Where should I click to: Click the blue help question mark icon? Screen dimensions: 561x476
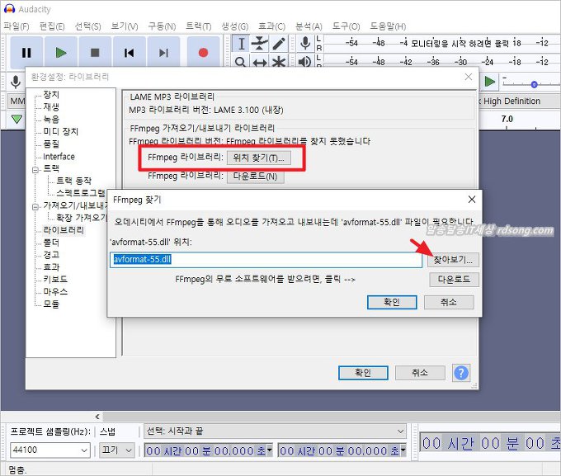pyautogui.click(x=461, y=372)
